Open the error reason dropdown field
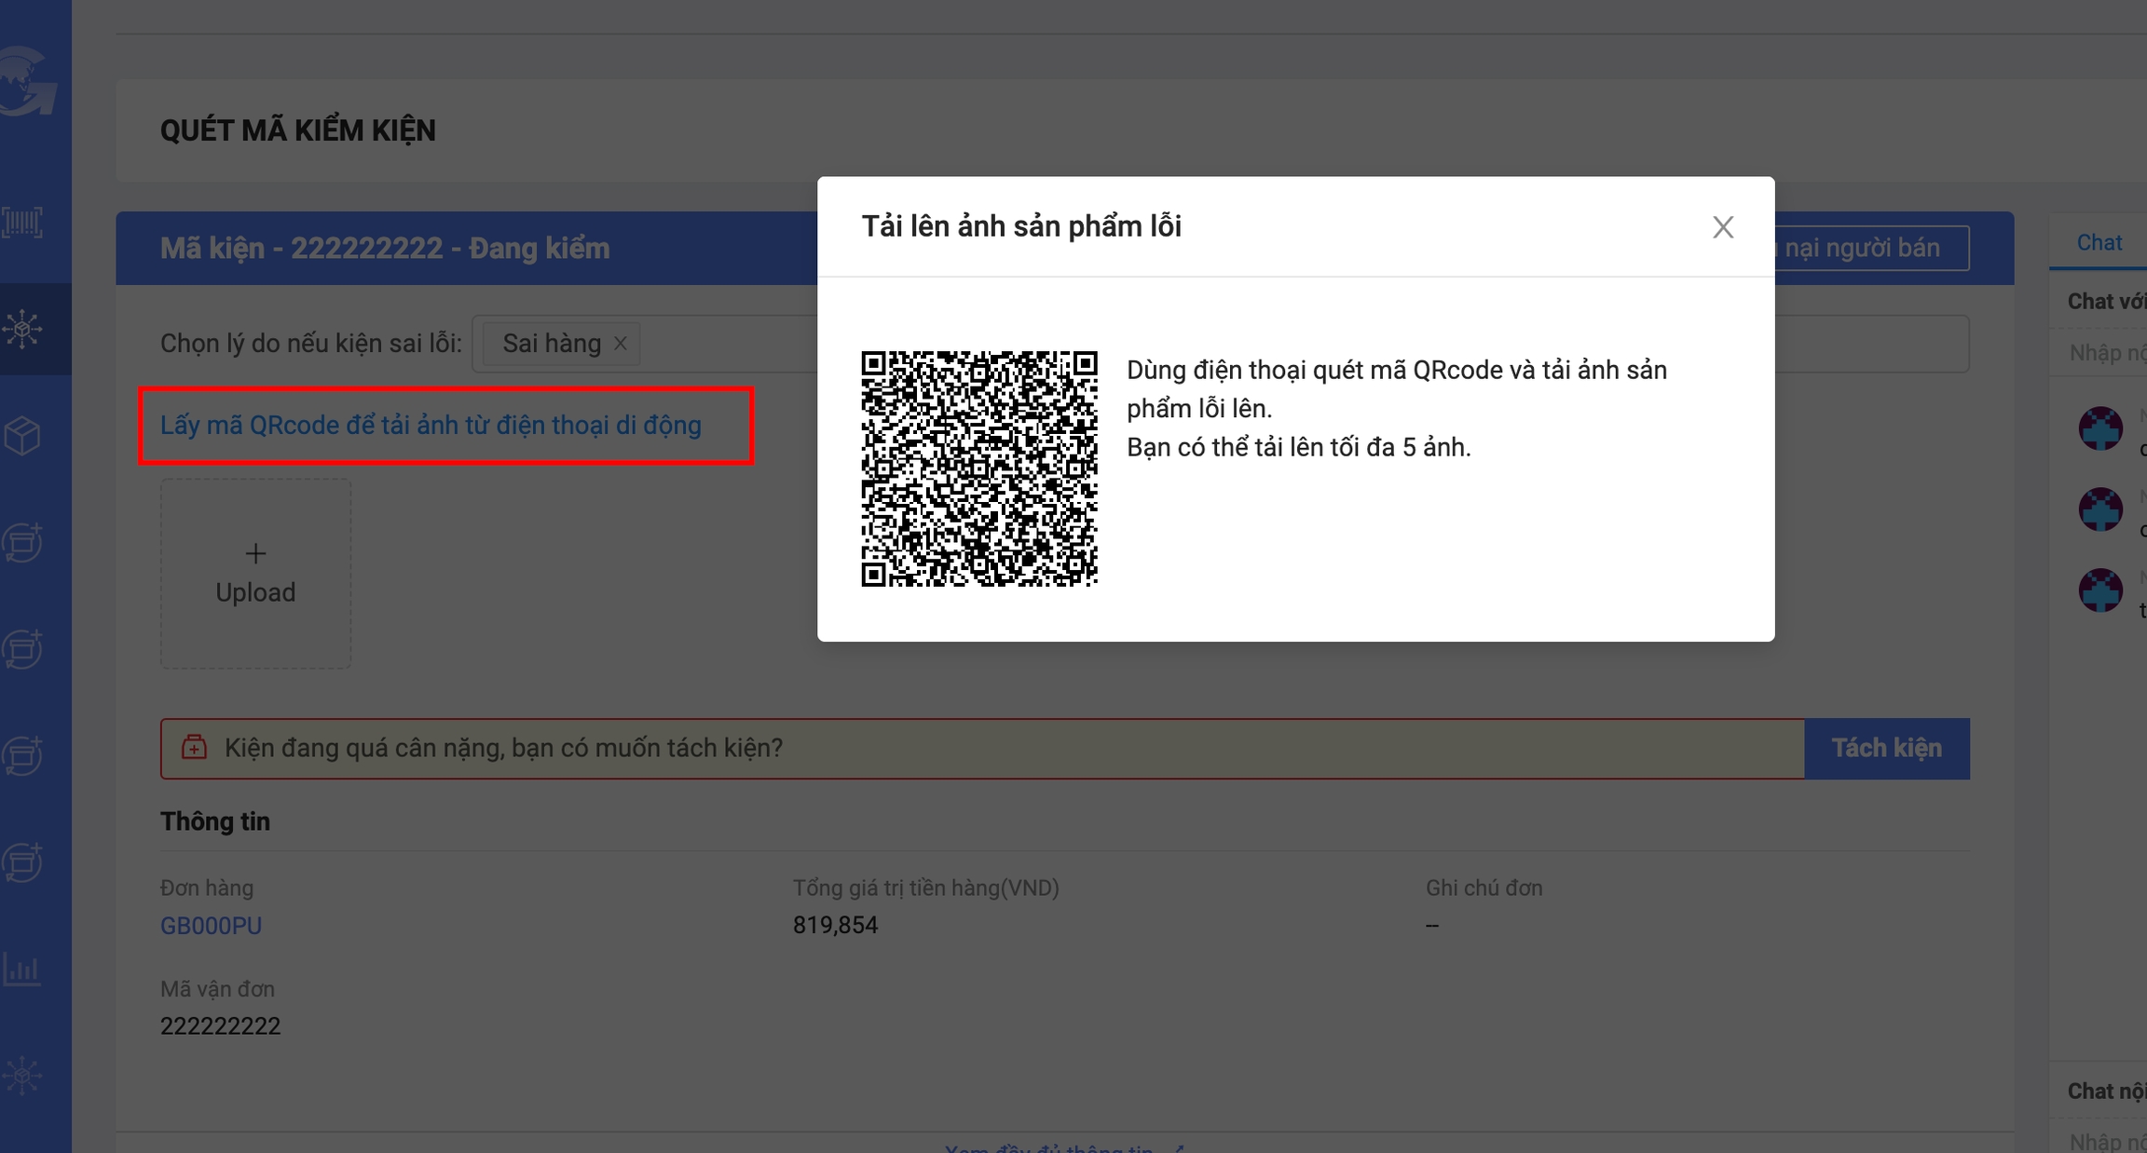2147x1153 pixels. [727, 344]
